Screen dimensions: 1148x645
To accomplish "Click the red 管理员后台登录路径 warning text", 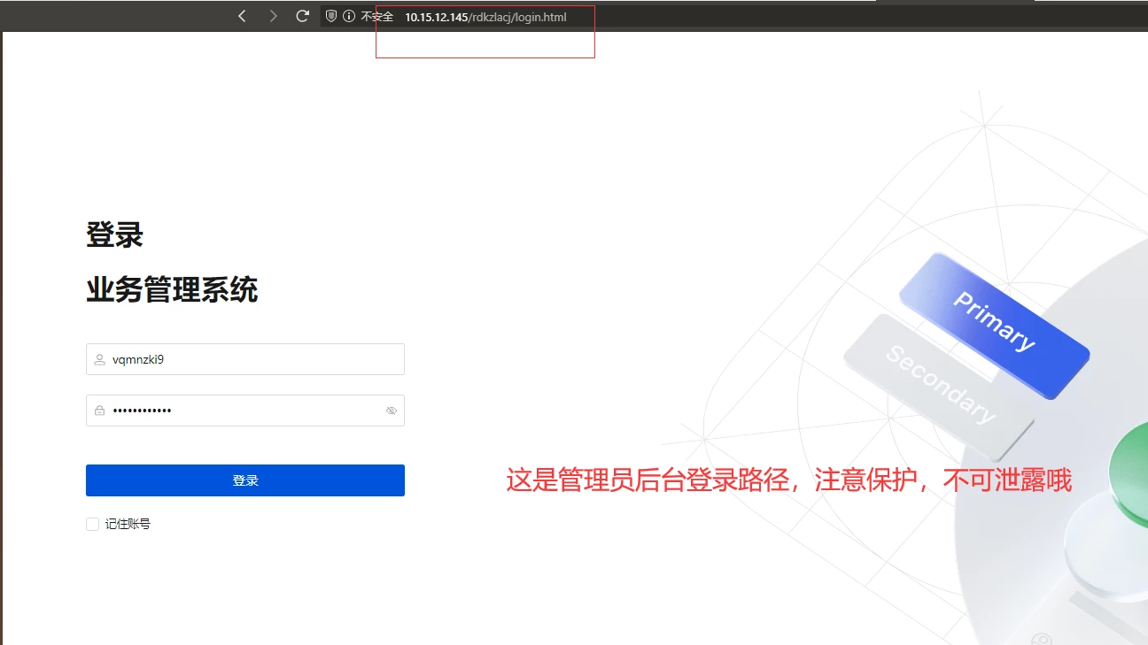I will pos(788,480).
